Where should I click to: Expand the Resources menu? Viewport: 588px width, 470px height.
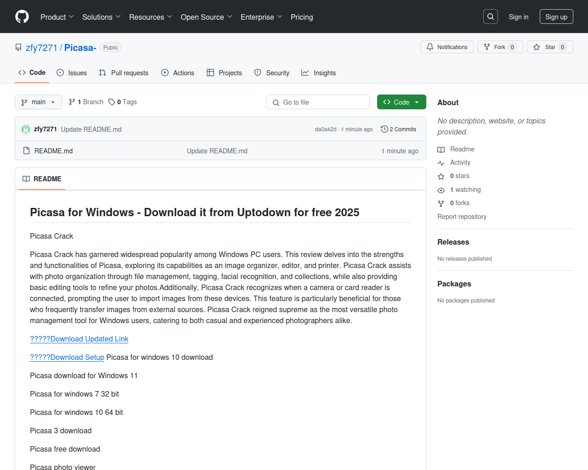[x=151, y=17]
